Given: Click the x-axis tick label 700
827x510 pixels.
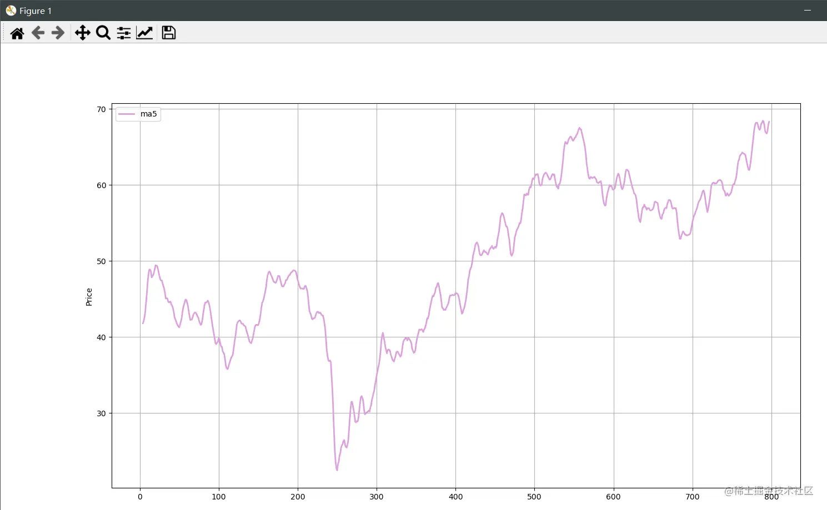Looking at the screenshot, I should [x=693, y=497].
